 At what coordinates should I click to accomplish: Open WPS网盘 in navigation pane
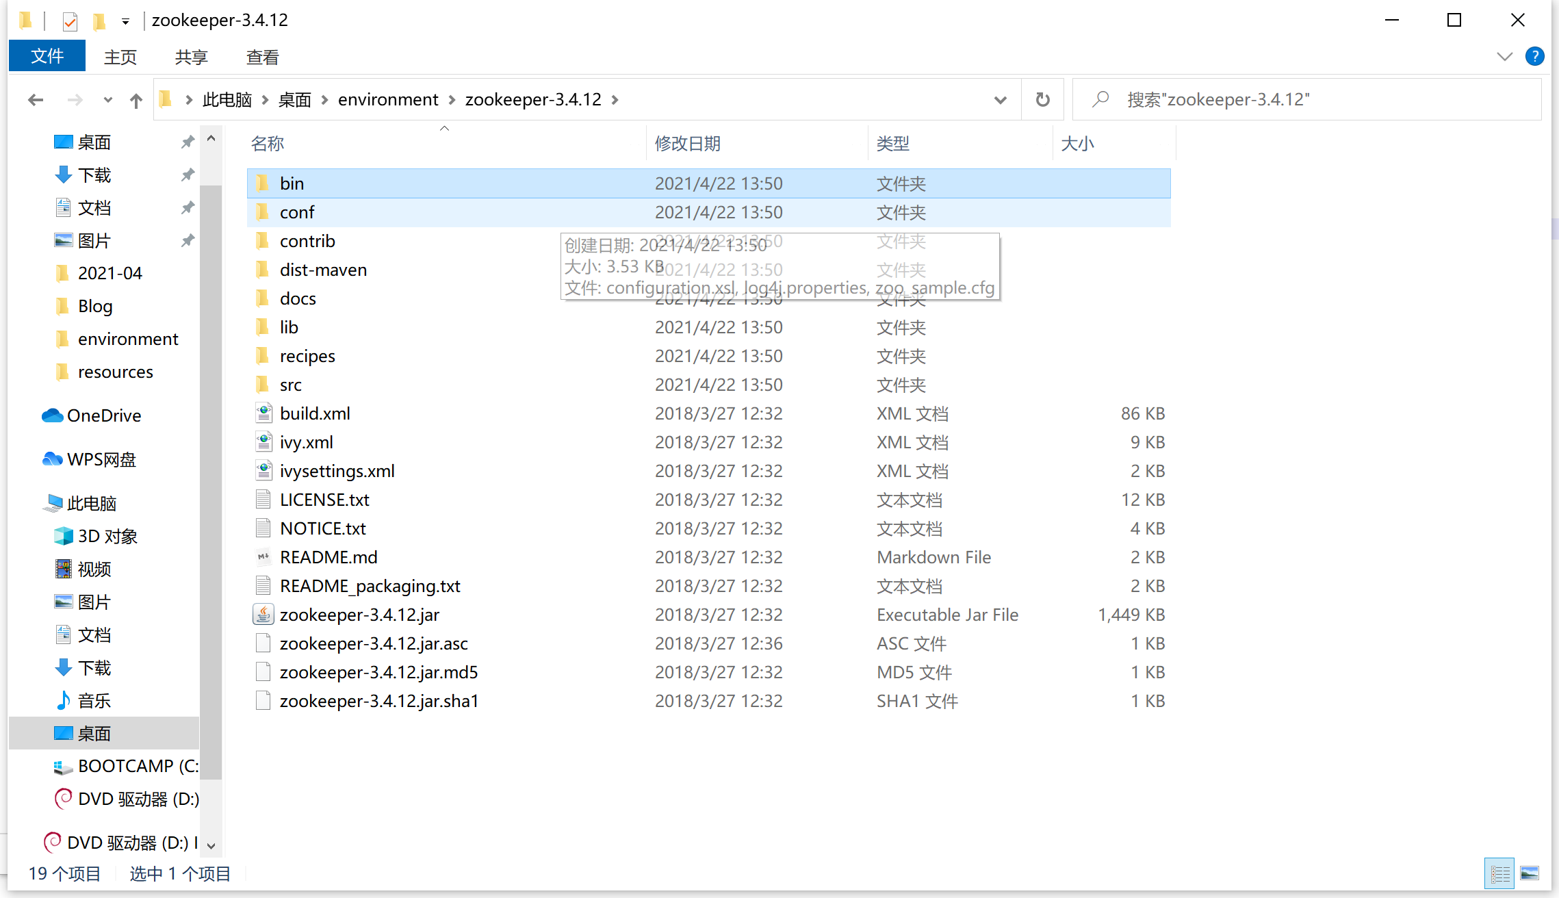tap(101, 459)
